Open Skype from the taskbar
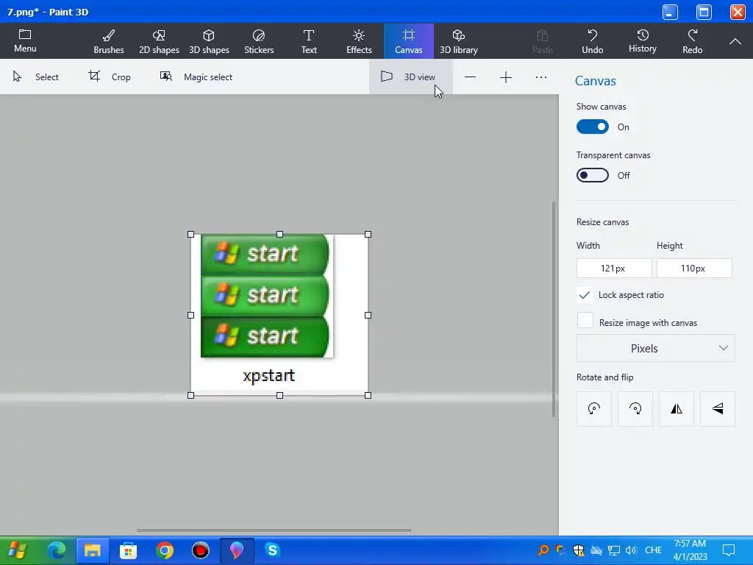753x565 pixels. (272, 550)
